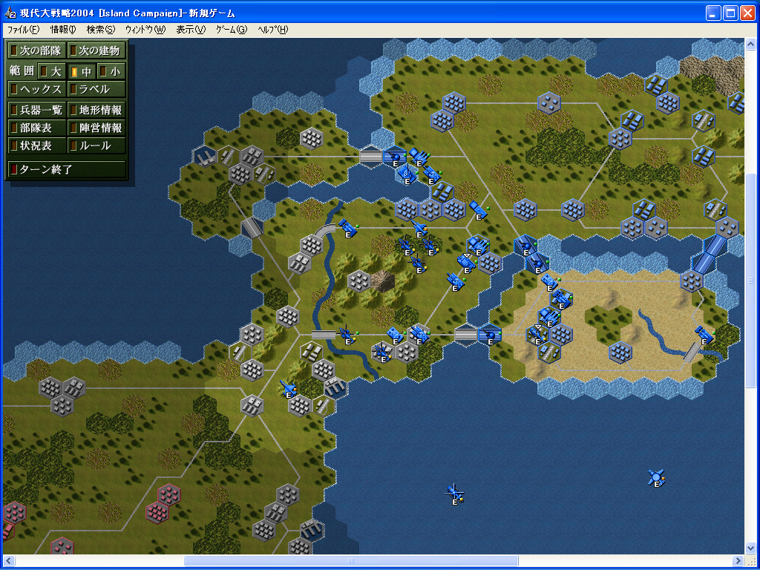Set range to 小 (small)
The height and width of the screenshot is (570, 760).
[111, 71]
